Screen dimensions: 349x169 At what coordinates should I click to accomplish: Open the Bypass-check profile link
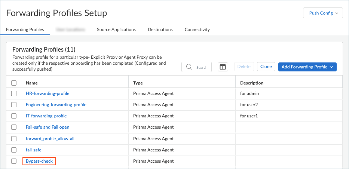tap(39, 161)
